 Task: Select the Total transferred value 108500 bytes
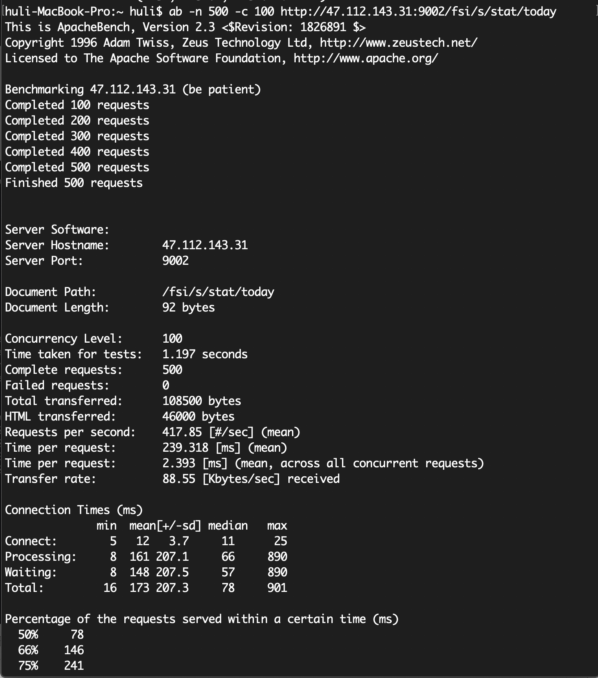click(x=201, y=401)
